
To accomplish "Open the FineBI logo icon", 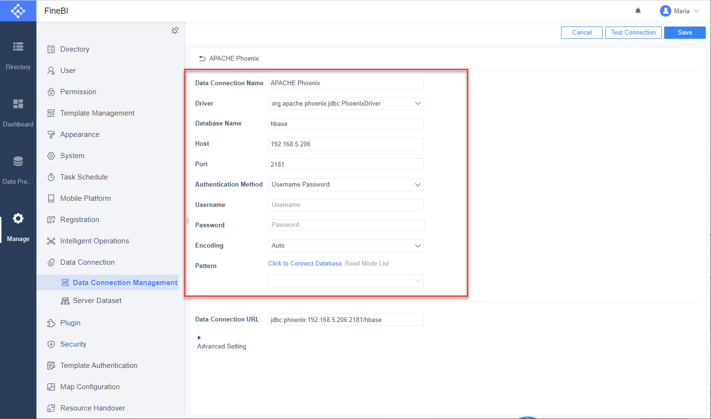I will (x=18, y=10).
